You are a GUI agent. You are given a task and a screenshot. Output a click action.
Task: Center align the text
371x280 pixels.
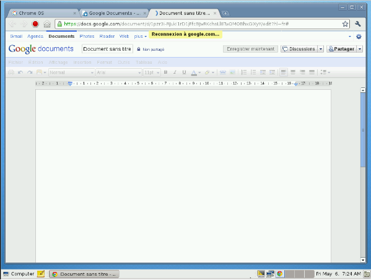(x=293, y=72)
